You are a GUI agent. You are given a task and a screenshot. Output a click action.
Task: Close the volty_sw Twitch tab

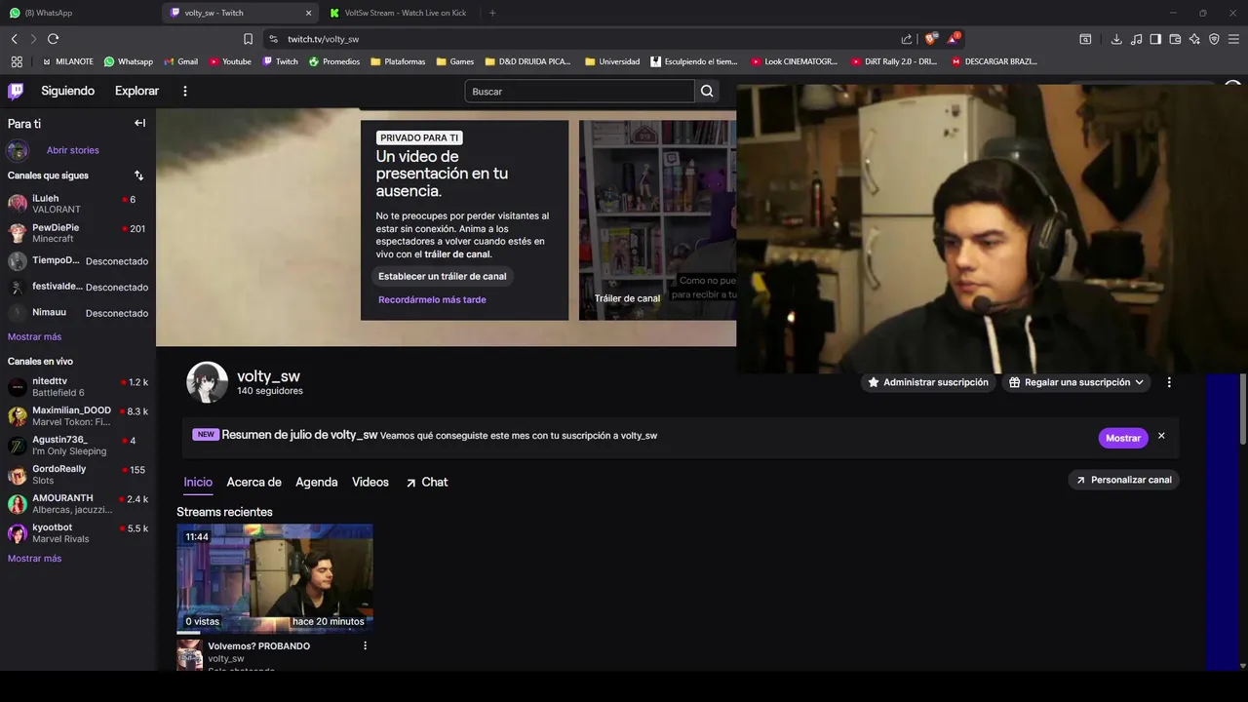[x=309, y=13]
